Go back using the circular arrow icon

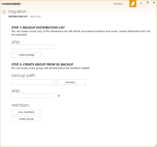[x=4, y=12]
